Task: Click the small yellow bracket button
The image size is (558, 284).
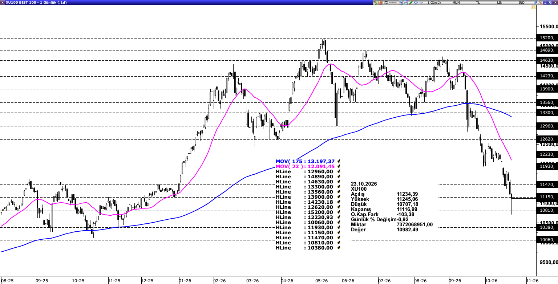Action: 533,7
